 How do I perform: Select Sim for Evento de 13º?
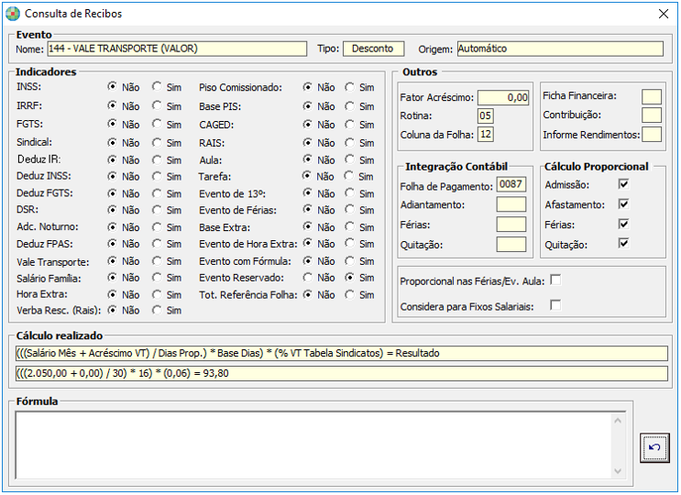pos(349,193)
